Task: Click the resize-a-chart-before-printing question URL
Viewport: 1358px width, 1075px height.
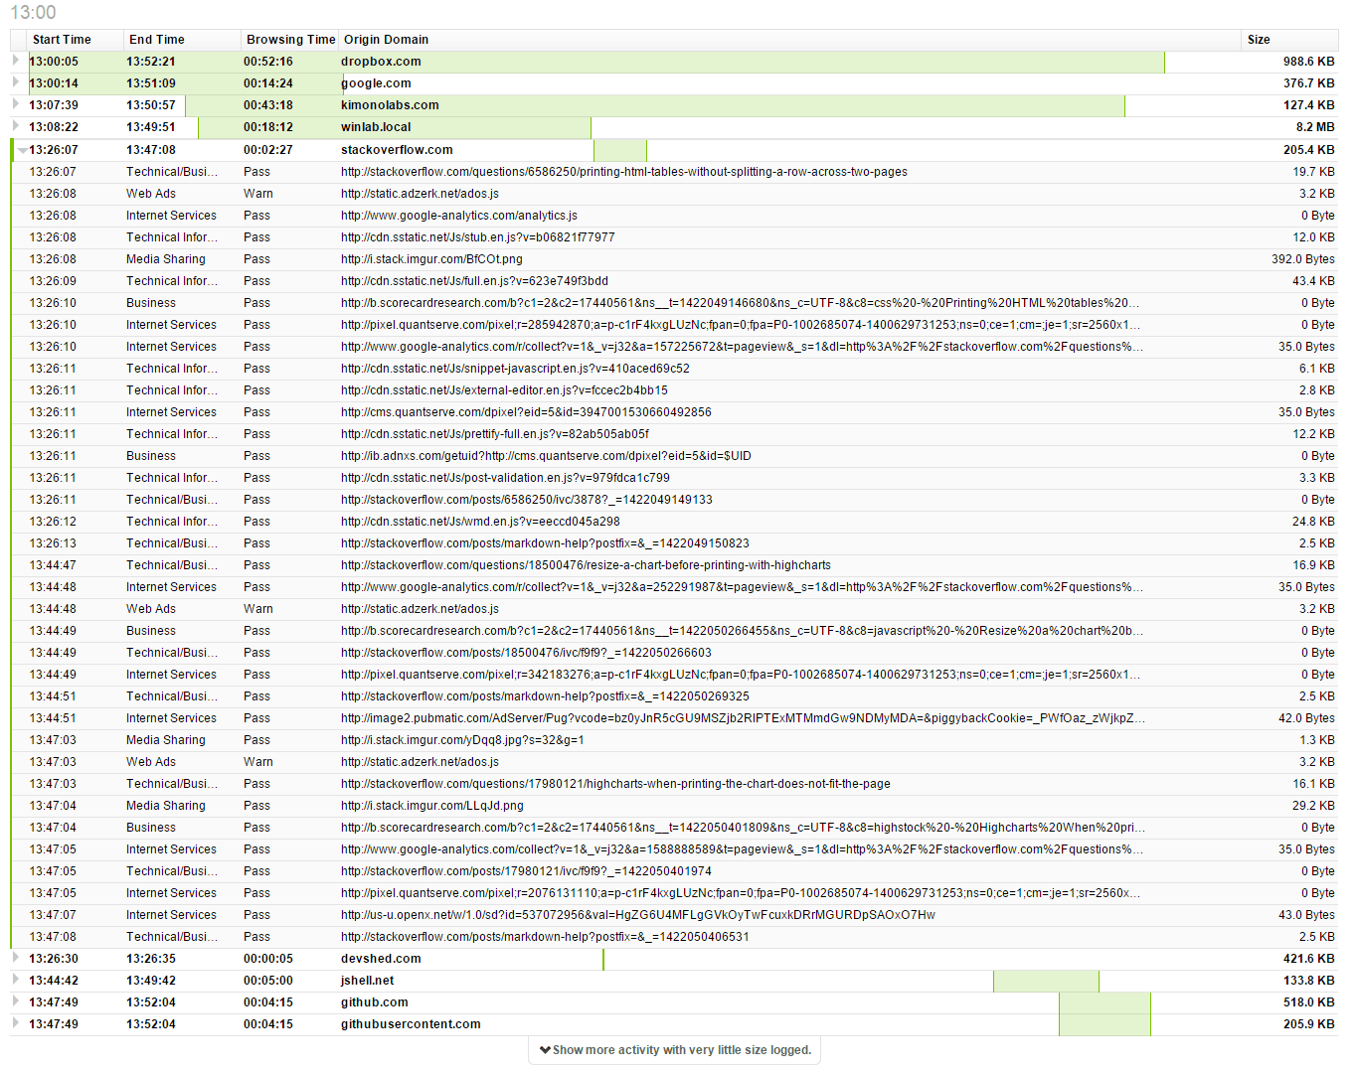Action: [586, 565]
